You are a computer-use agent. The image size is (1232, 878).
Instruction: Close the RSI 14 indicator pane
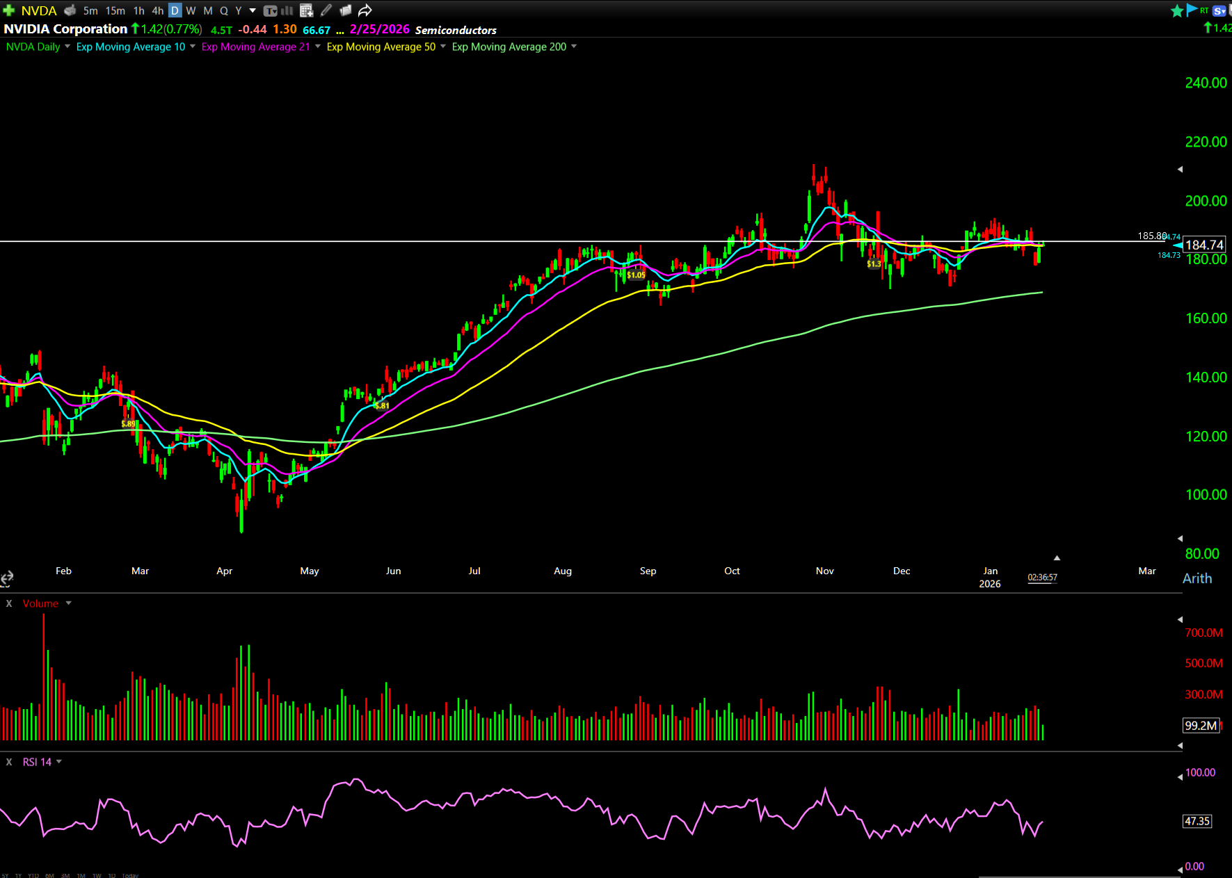tap(9, 762)
